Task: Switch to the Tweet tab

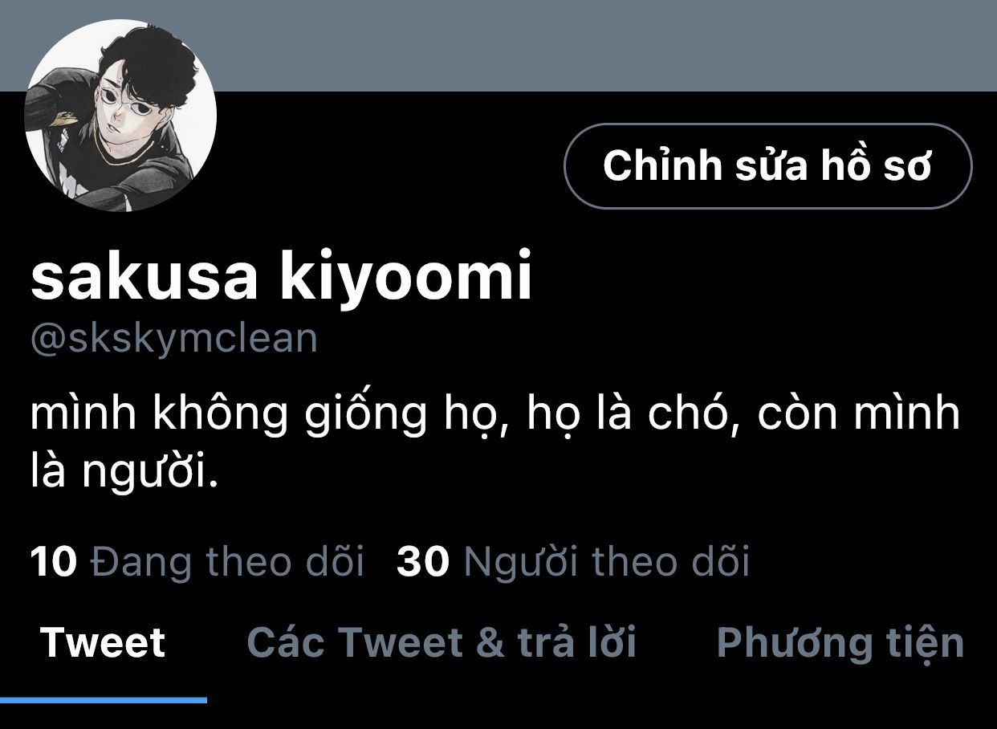Action: 103,642
